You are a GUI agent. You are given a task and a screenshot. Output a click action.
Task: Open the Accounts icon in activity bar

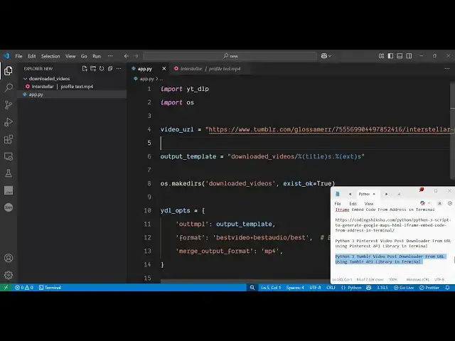coord(9,258)
